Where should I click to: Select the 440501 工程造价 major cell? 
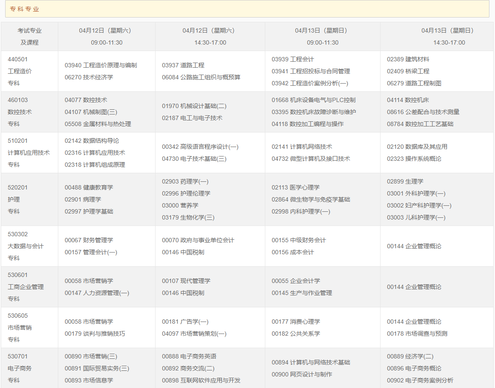coord(30,71)
